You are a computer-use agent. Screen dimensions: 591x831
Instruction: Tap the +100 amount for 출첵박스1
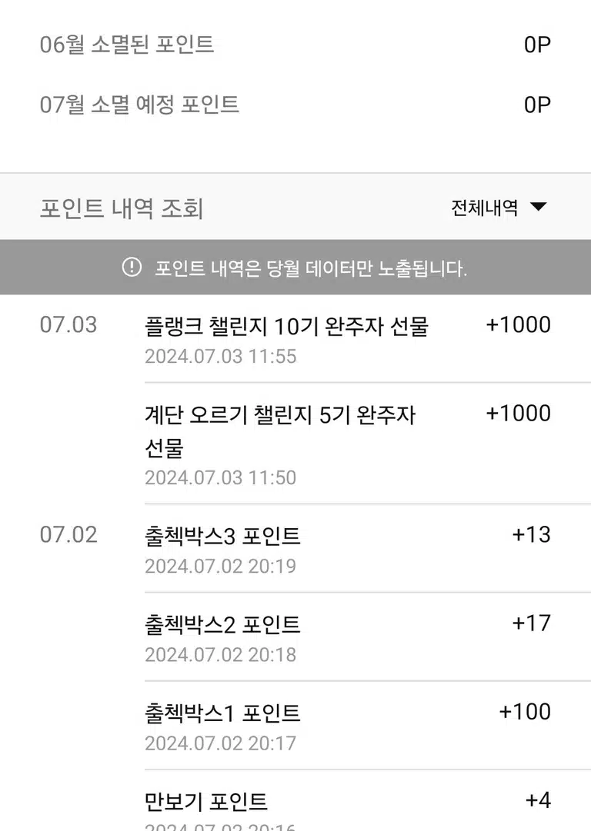tap(526, 711)
